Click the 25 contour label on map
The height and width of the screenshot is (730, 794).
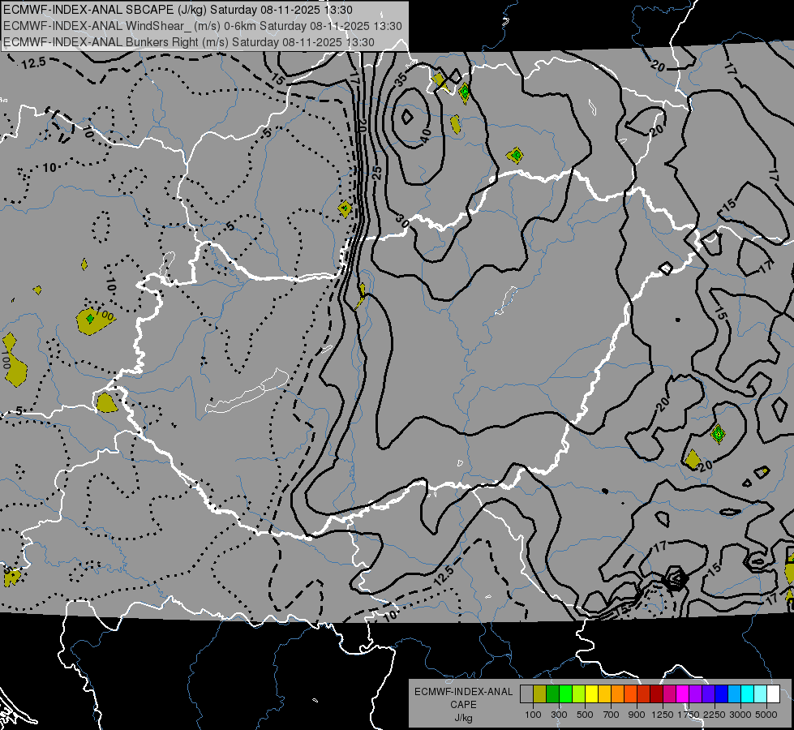click(x=377, y=173)
